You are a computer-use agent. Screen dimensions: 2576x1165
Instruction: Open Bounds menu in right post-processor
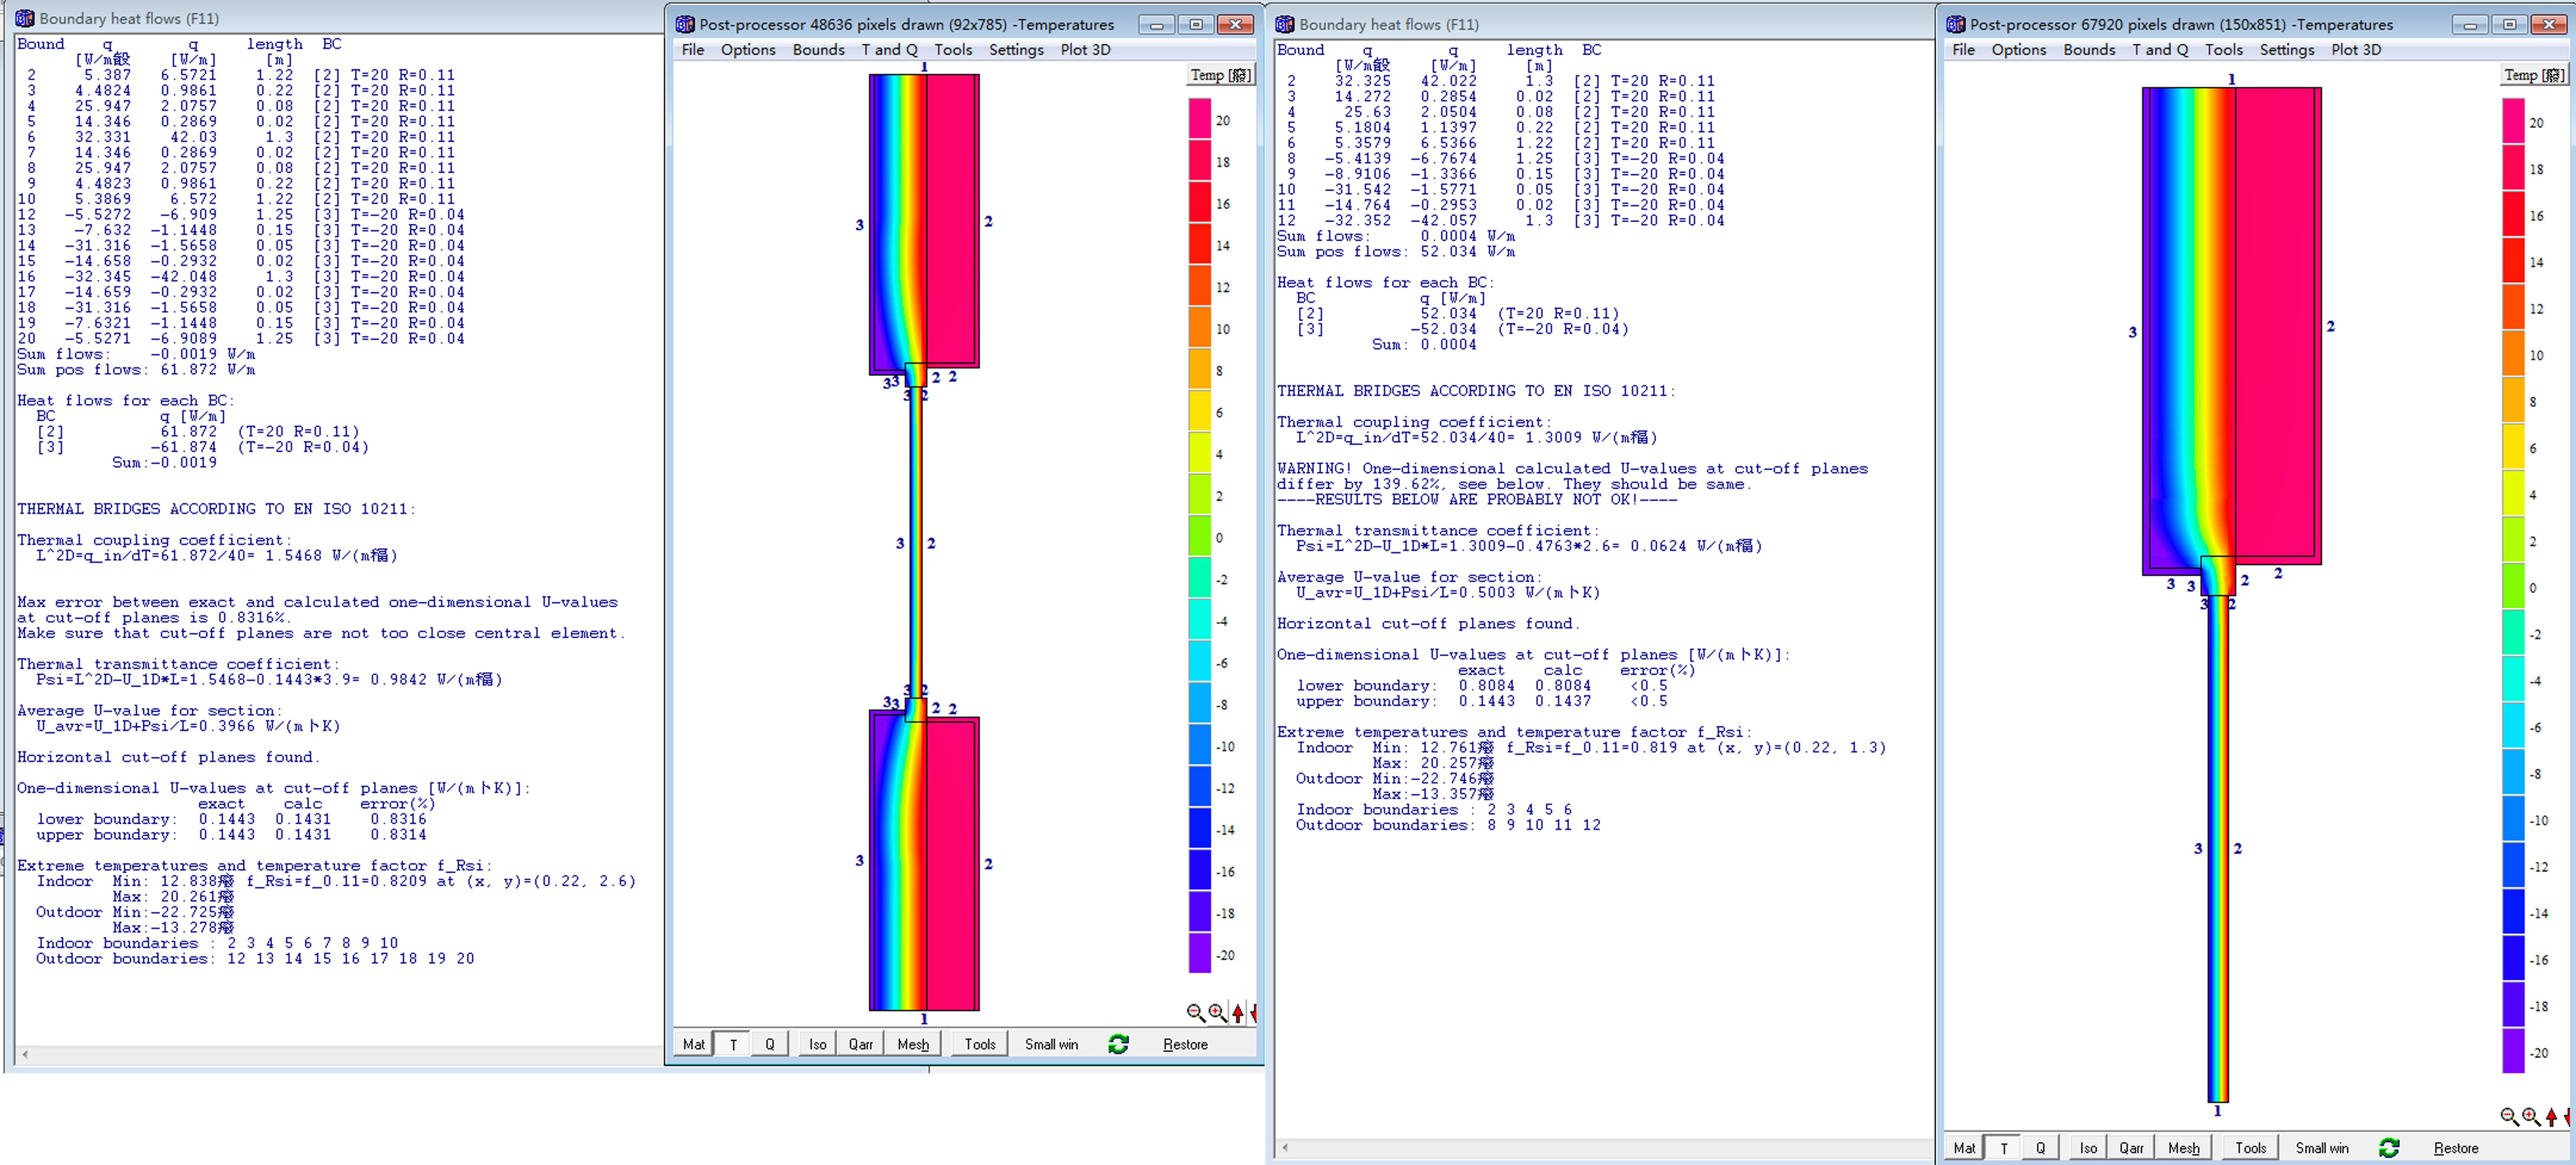coord(2089,50)
